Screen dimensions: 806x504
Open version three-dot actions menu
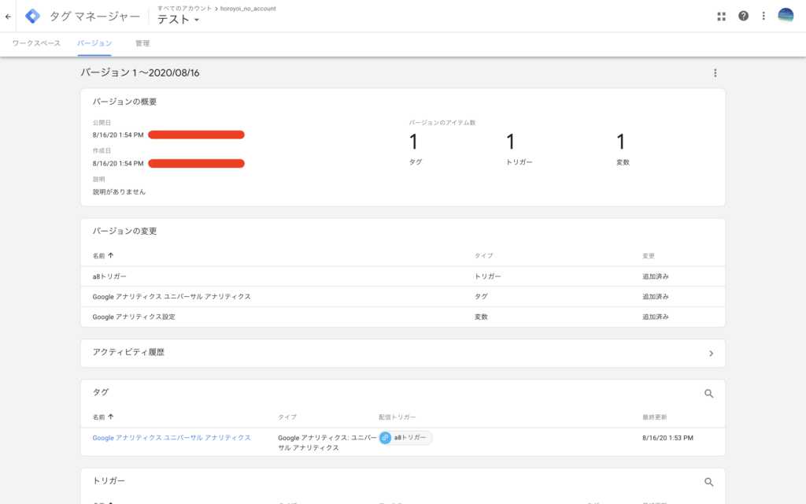click(715, 73)
